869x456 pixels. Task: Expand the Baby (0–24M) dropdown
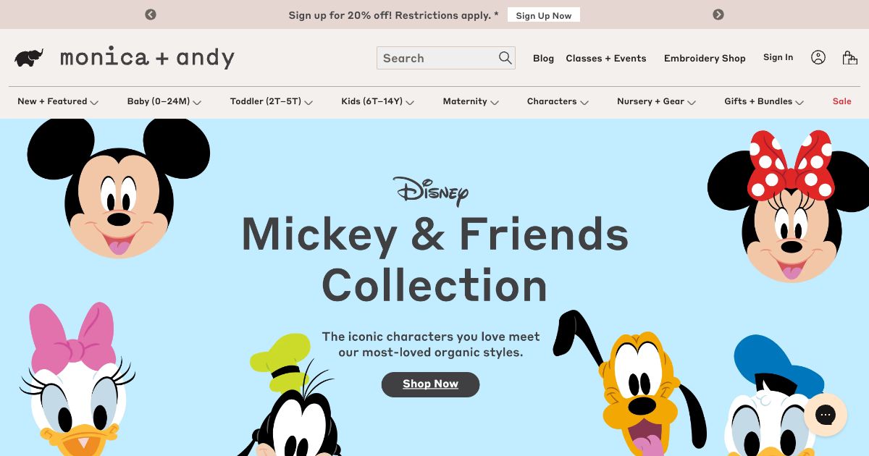coord(164,101)
